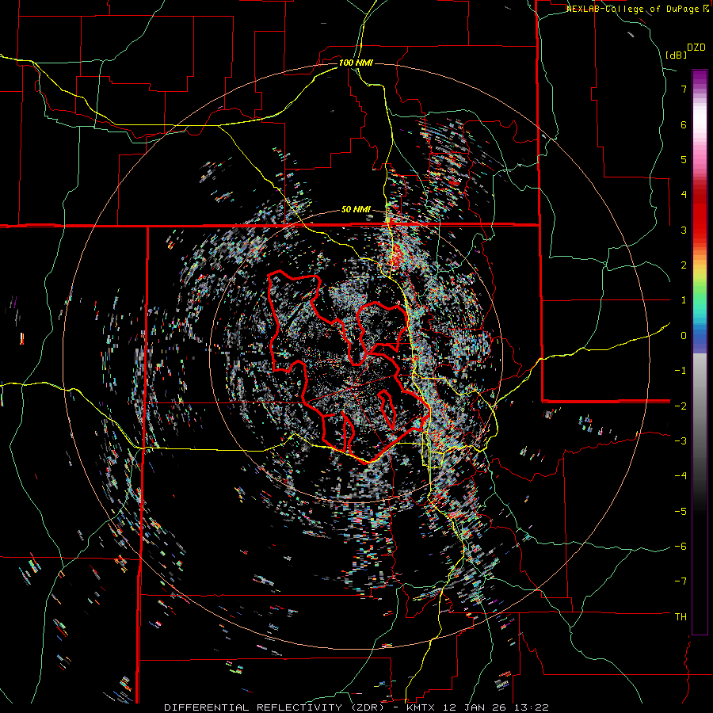The width and height of the screenshot is (713, 713).
Task: Click the 5 value on the dB scale
Action: tap(684, 159)
